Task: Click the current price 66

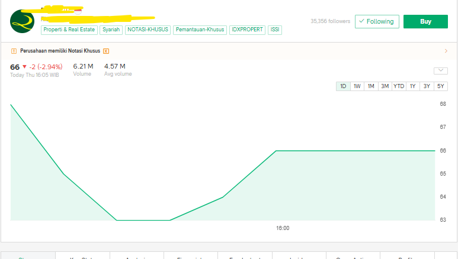Action: (15, 67)
